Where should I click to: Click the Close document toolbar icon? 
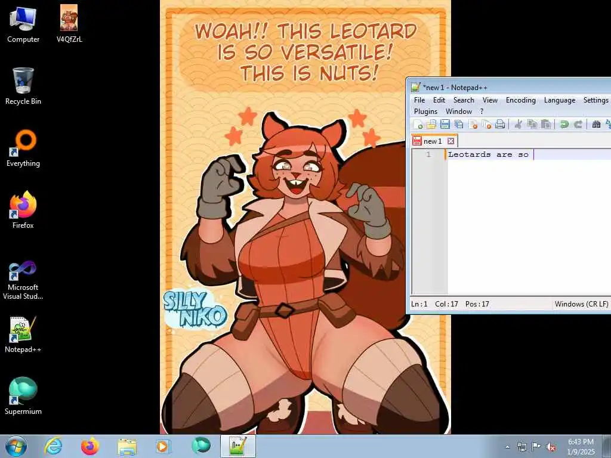[473, 124]
